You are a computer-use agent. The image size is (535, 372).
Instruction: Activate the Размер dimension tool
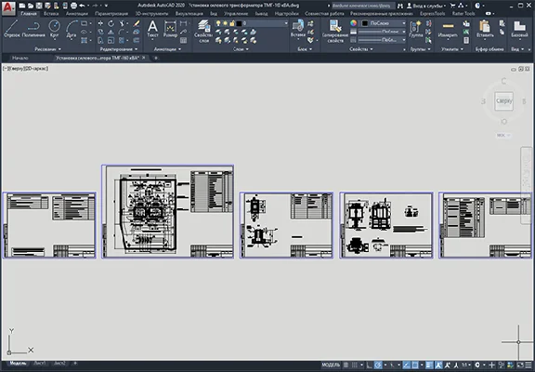point(170,29)
